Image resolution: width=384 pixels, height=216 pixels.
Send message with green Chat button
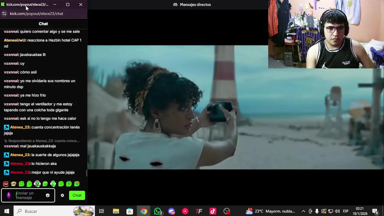point(77,195)
